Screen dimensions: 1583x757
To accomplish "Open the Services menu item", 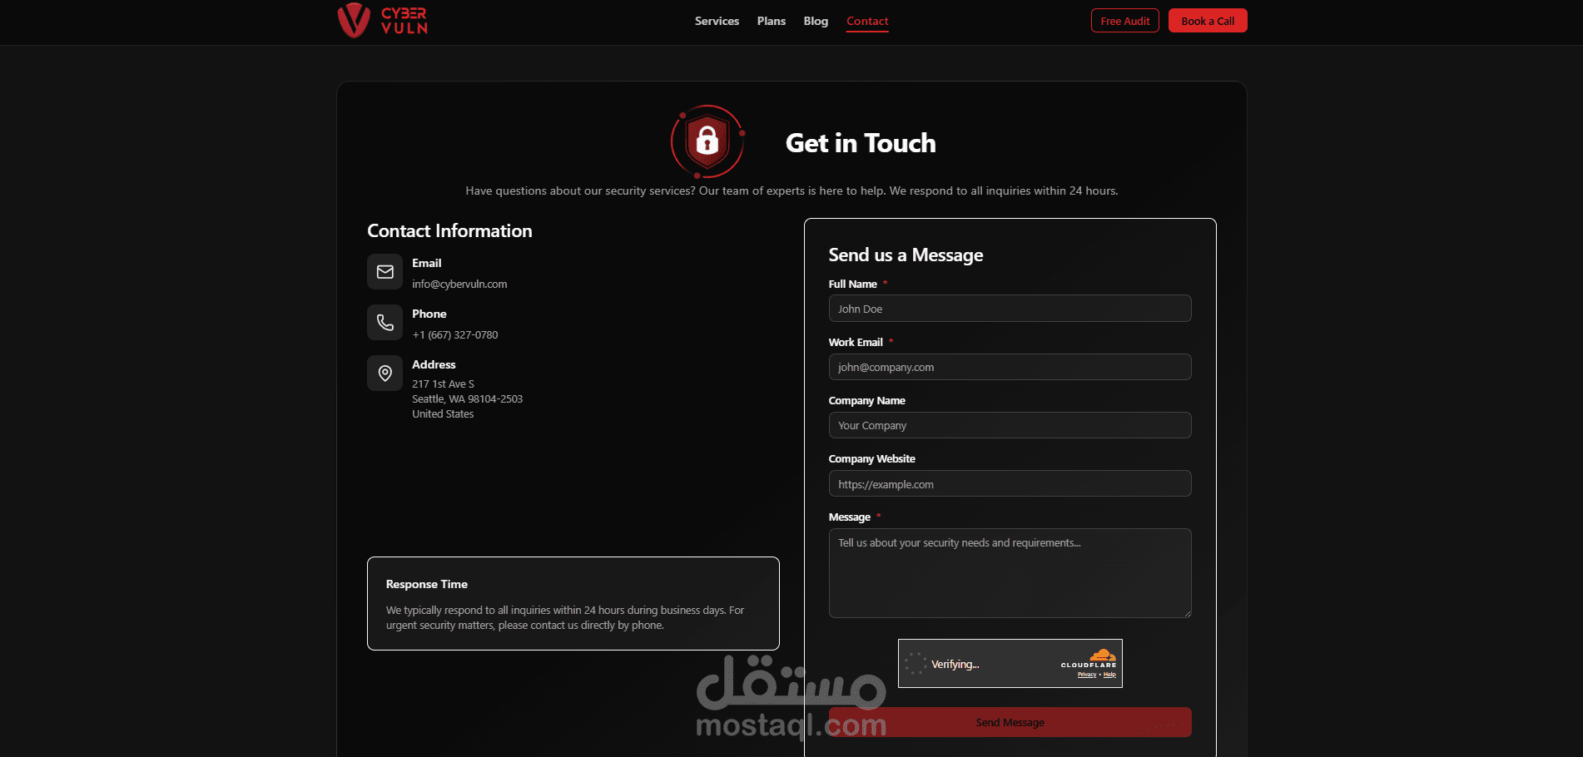I will pyautogui.click(x=717, y=21).
